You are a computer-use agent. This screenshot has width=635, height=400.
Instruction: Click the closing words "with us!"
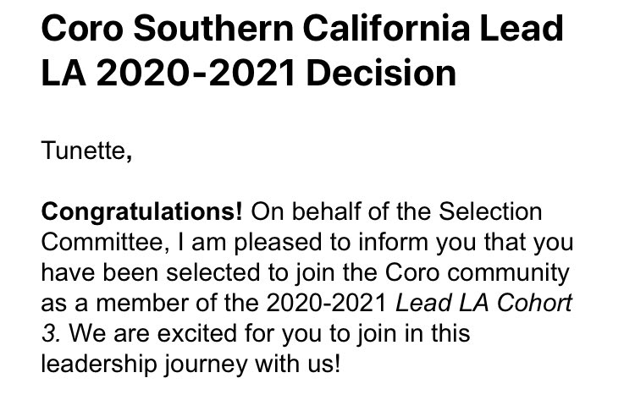point(298,364)
